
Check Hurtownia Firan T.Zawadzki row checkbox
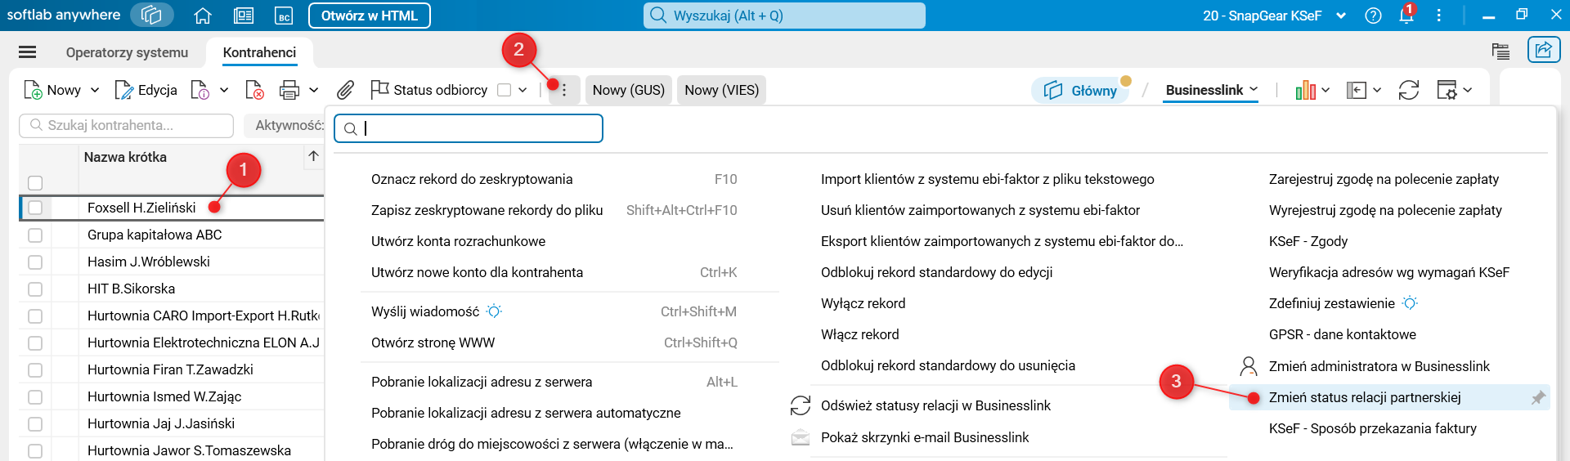click(x=35, y=370)
